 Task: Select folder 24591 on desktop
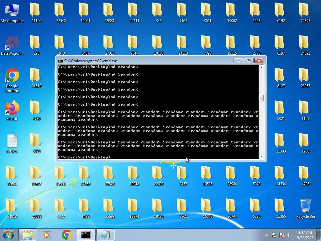[305, 46]
